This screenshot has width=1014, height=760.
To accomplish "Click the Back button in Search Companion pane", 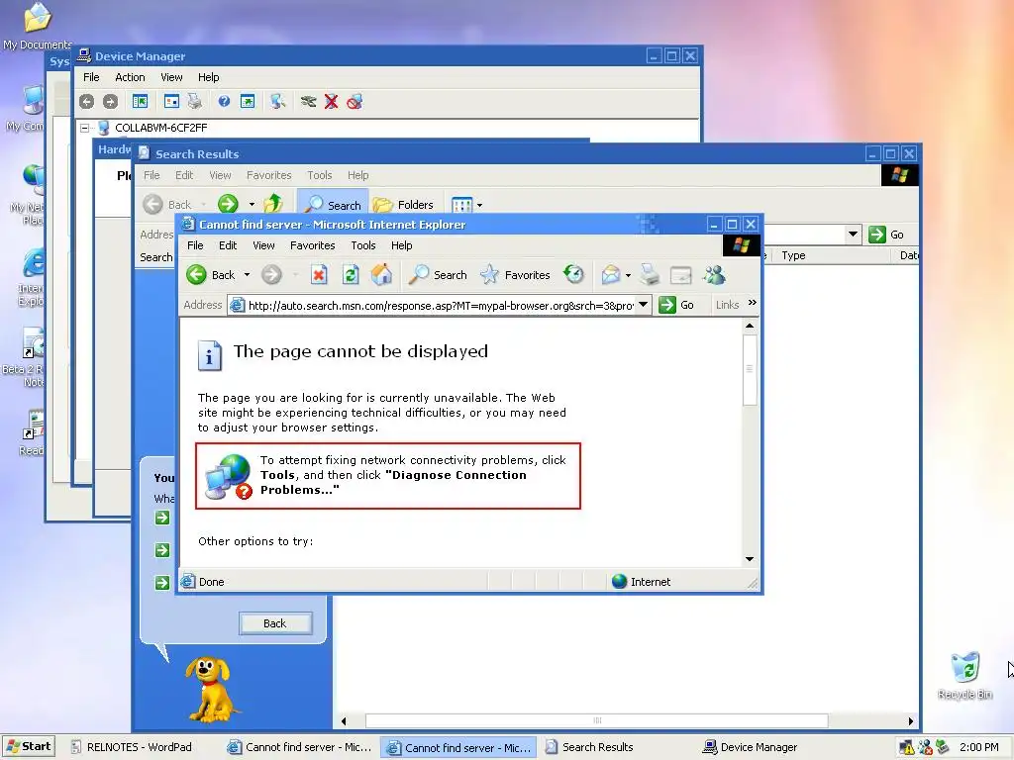I will [x=275, y=623].
